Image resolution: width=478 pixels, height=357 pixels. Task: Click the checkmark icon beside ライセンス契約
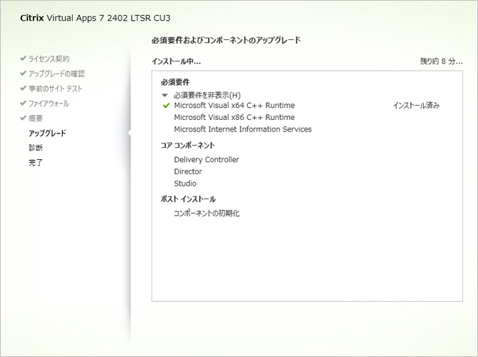click(23, 59)
